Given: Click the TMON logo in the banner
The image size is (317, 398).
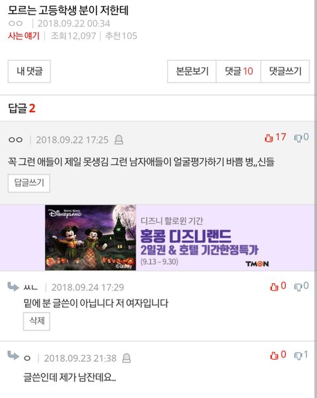Looking at the screenshot, I should [x=257, y=264].
